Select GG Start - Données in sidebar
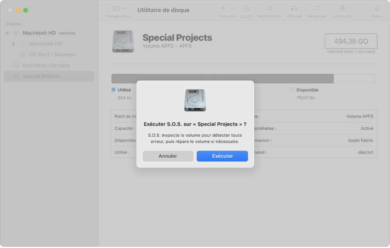Screen dimensions: 390x248 49,55
